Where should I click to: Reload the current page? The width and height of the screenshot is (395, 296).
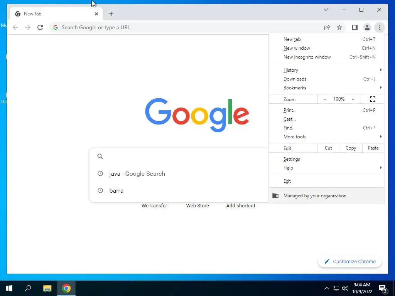pos(40,27)
